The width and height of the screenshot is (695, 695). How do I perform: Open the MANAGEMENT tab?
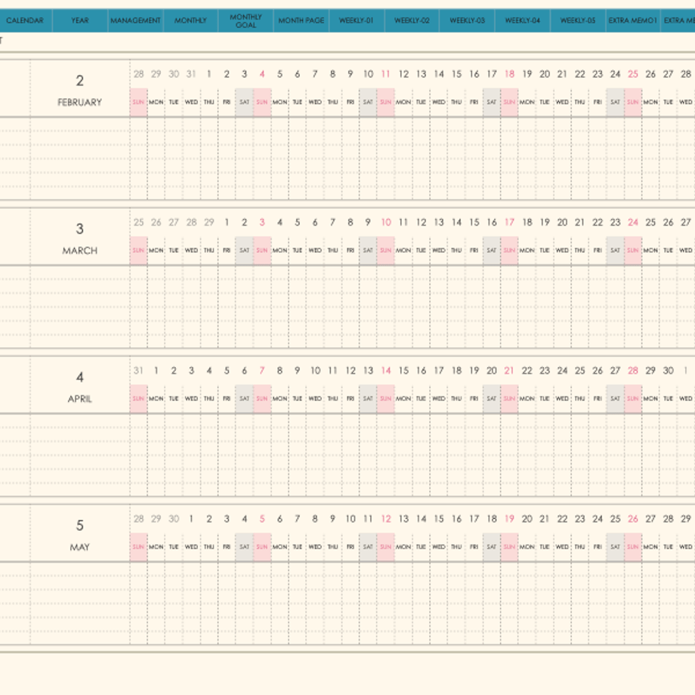[135, 20]
